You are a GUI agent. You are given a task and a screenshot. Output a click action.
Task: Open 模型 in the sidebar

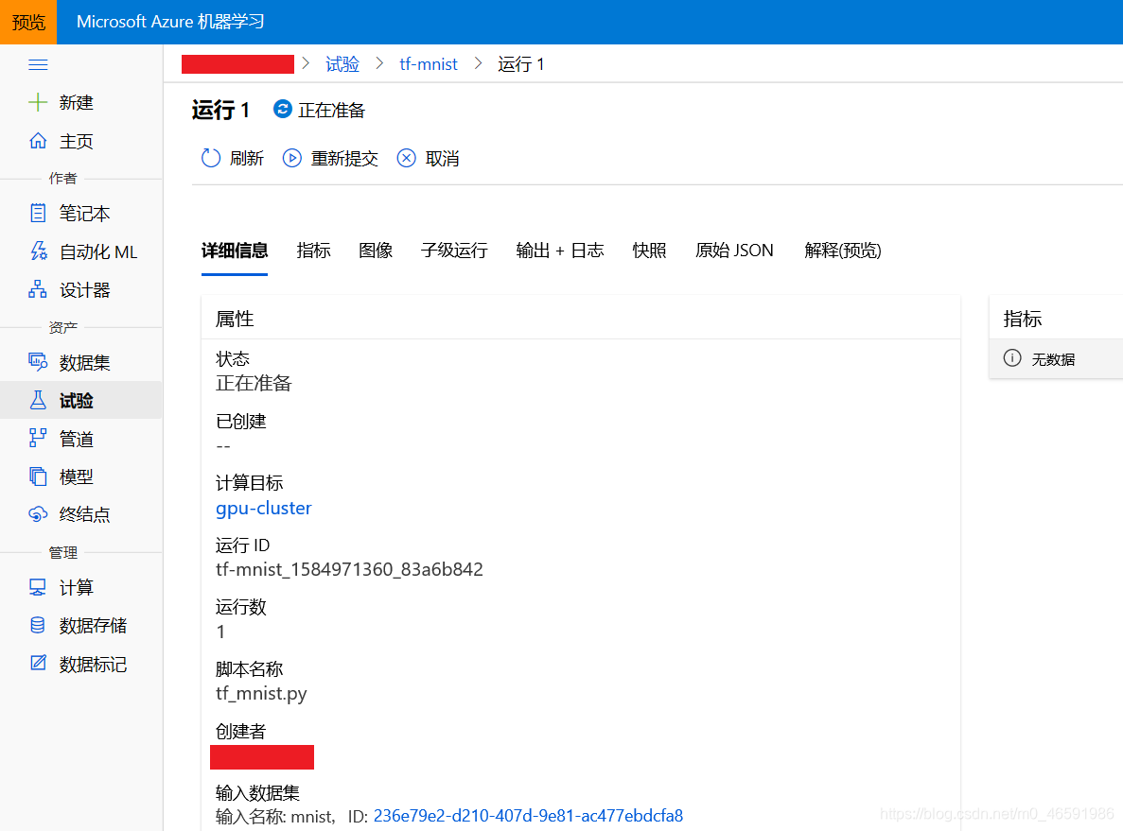point(76,476)
